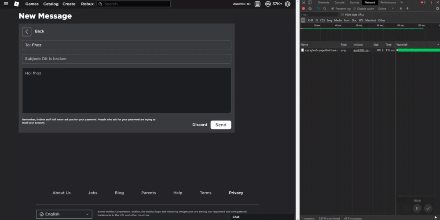Open the Online throttling dropdown

tap(386, 9)
